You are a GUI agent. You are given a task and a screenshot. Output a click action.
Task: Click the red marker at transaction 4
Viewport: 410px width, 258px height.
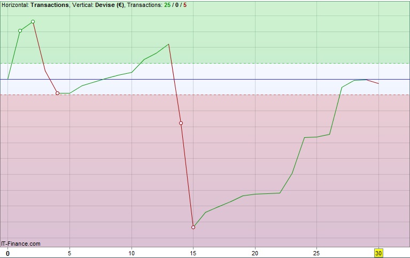(x=58, y=93)
